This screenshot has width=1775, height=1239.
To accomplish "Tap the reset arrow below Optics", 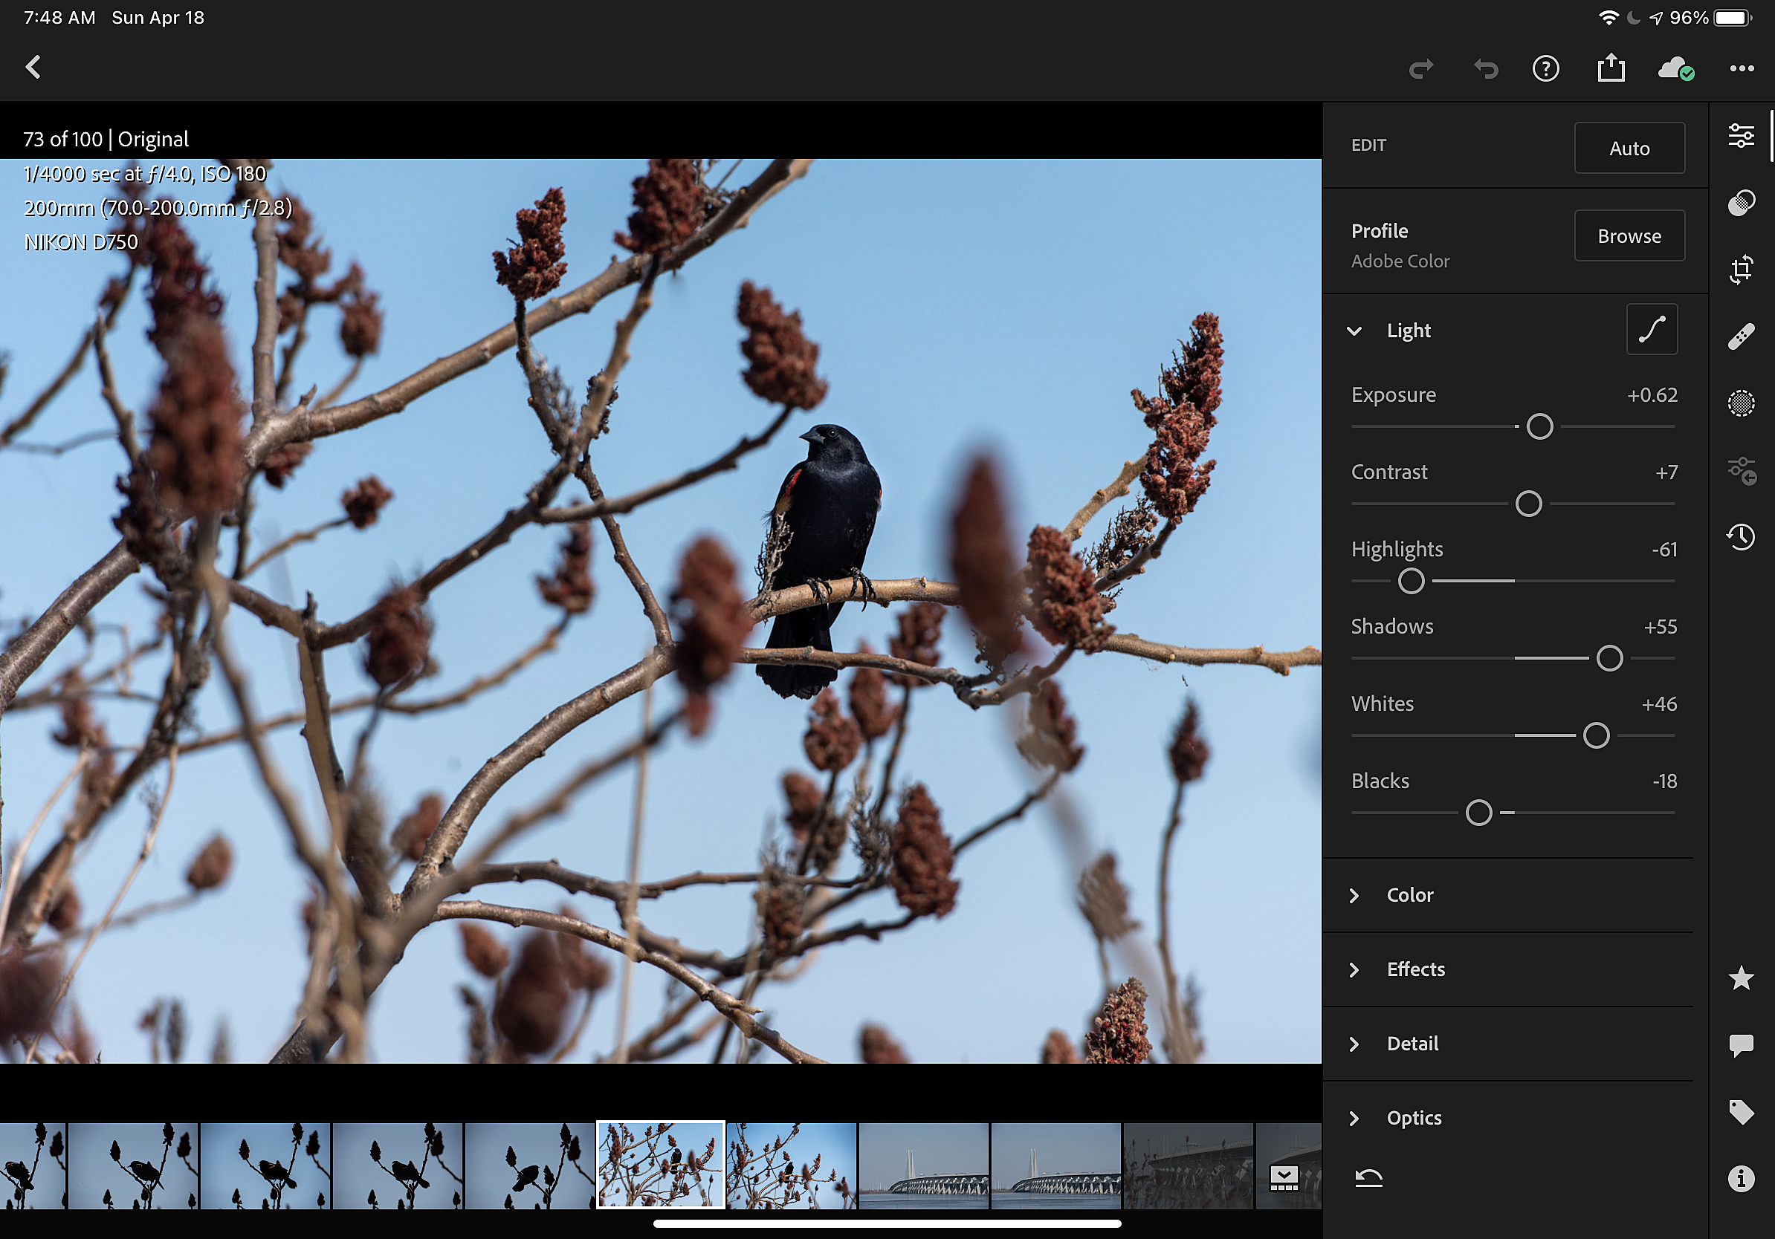I will (x=1368, y=1177).
